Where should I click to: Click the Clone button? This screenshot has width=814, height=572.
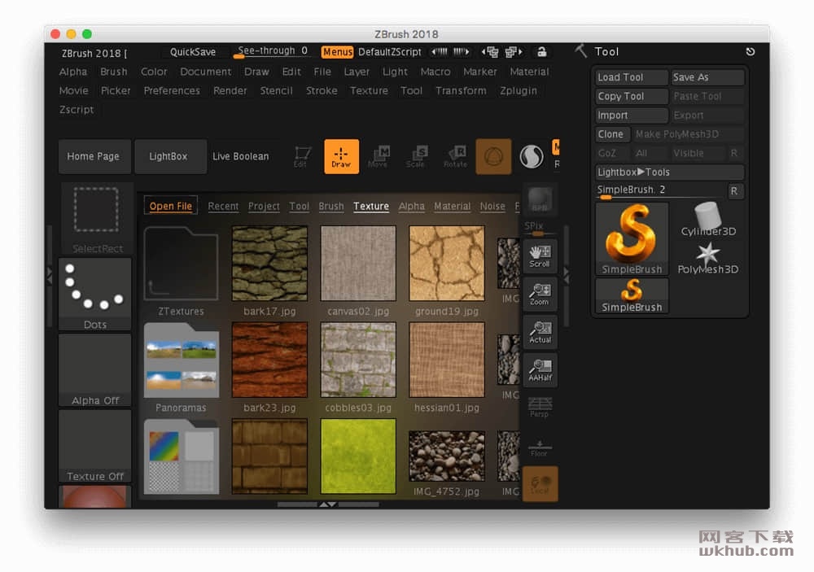pyautogui.click(x=613, y=134)
